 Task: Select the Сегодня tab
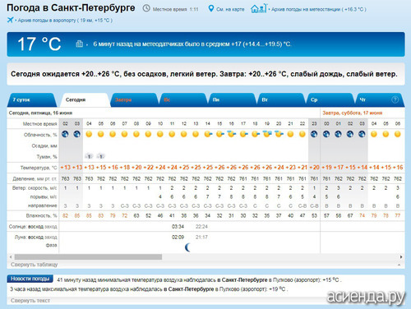click(x=85, y=99)
